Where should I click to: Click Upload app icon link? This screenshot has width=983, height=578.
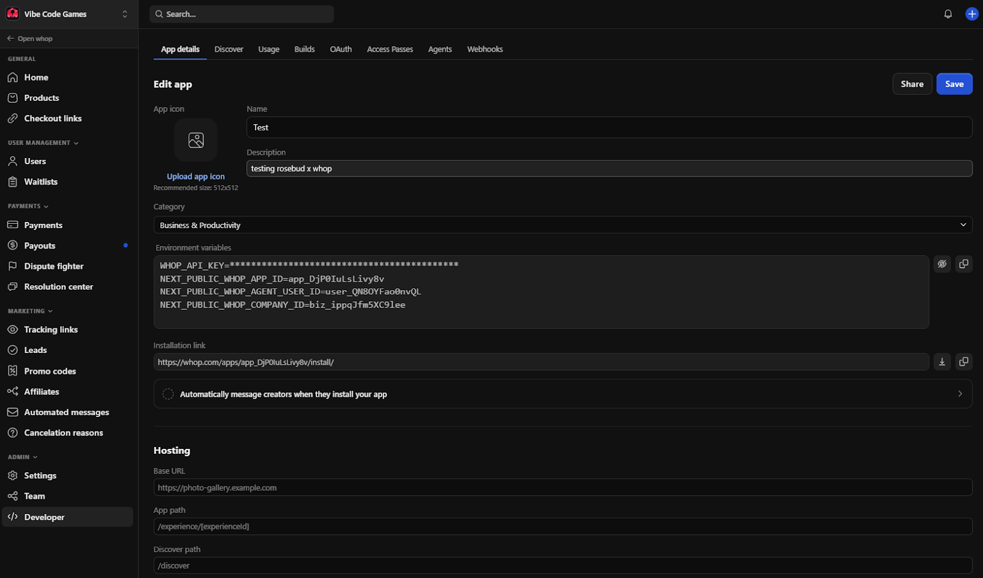[x=195, y=176]
